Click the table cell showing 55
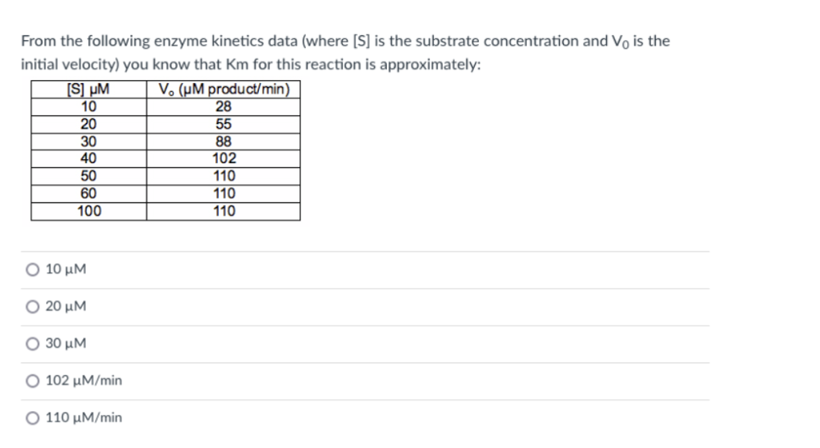This screenshot has height=448, width=820. [223, 124]
